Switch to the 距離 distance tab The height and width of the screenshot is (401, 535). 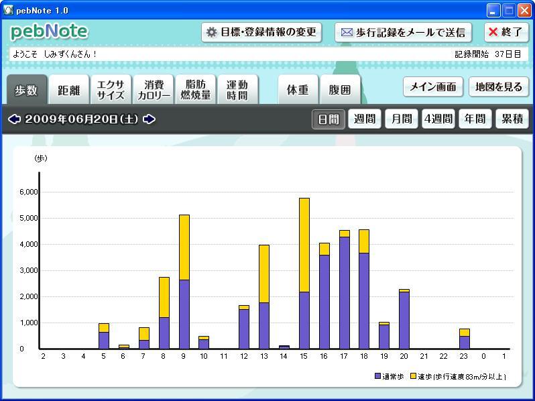click(68, 90)
